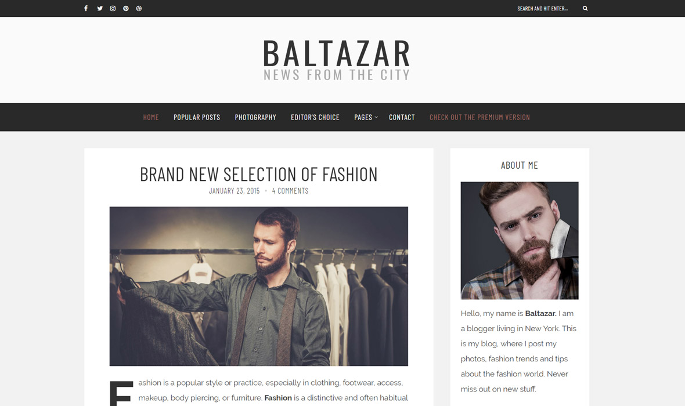Open the Pinterest social icon
This screenshot has width=685, height=406.
(x=126, y=8)
